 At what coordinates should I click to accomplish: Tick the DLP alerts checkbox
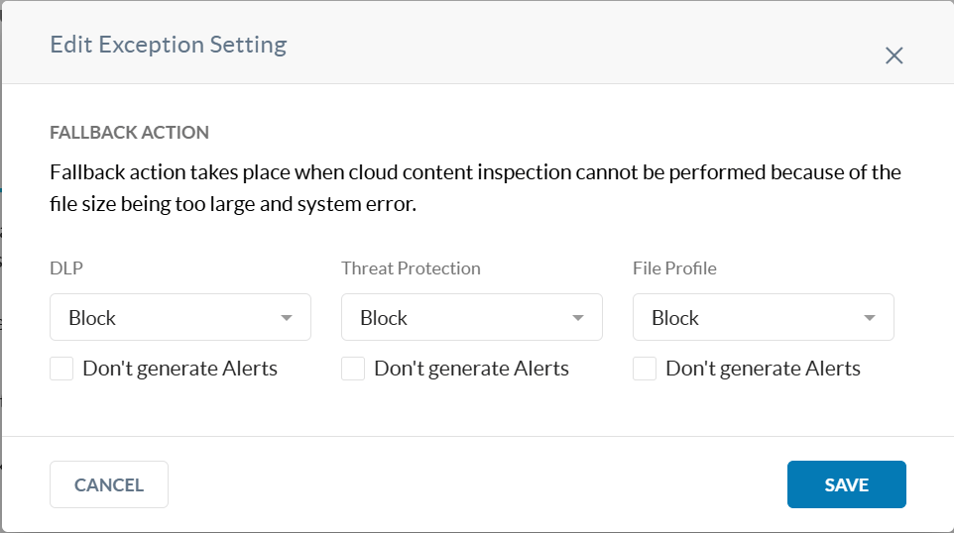point(61,370)
